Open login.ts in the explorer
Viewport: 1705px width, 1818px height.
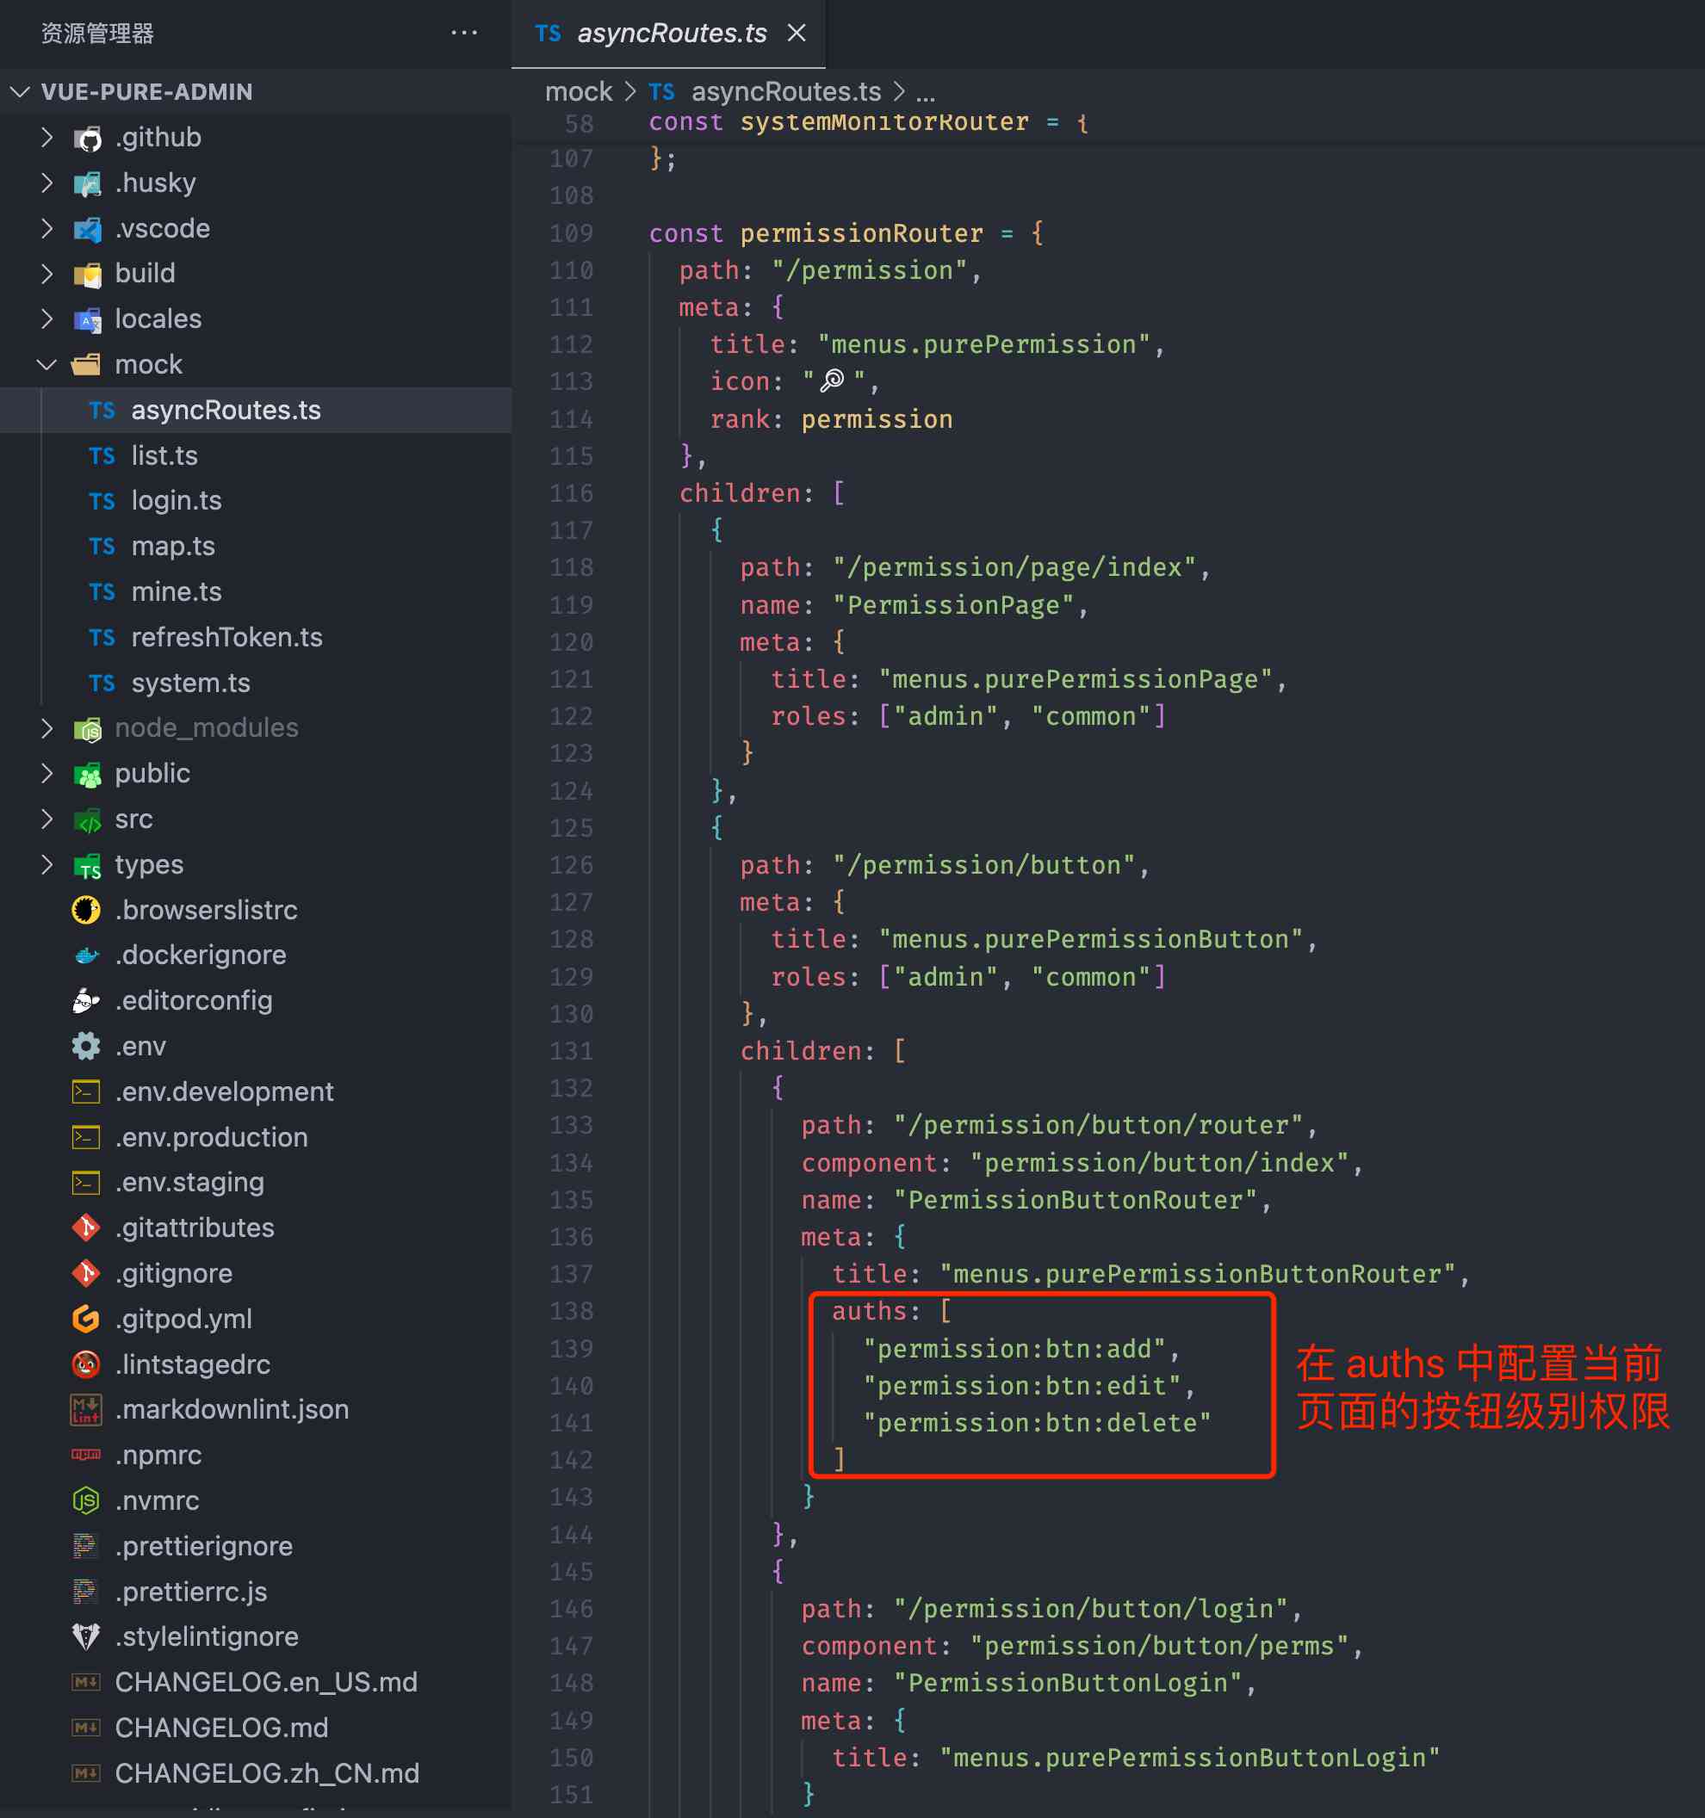point(176,500)
